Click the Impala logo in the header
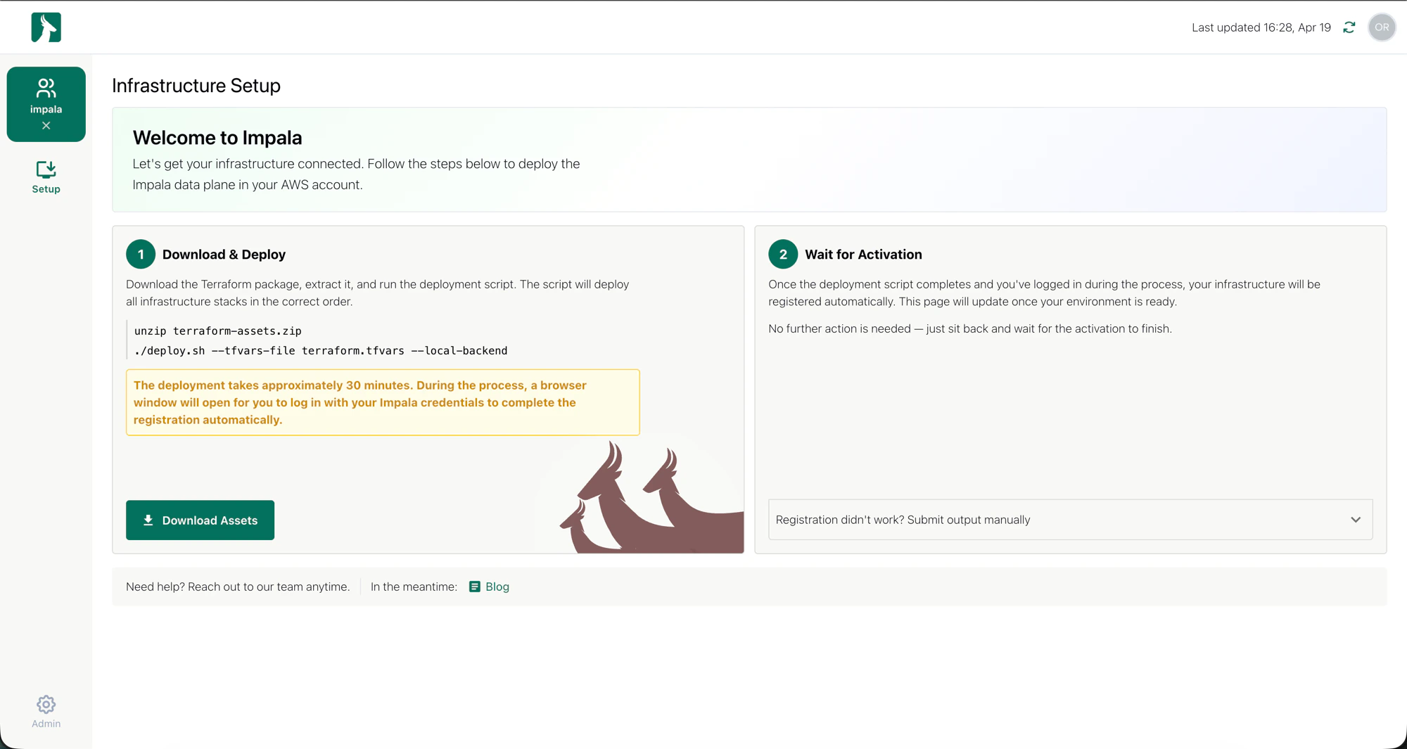Image resolution: width=1407 pixels, height=749 pixels. [46, 27]
